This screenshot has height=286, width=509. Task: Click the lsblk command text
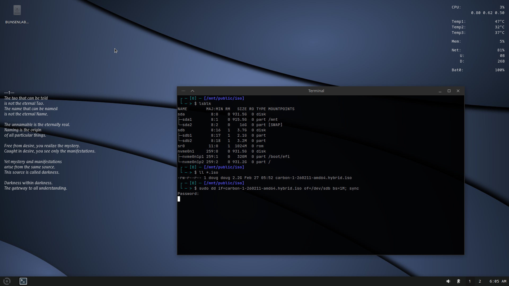pyautogui.click(x=205, y=104)
